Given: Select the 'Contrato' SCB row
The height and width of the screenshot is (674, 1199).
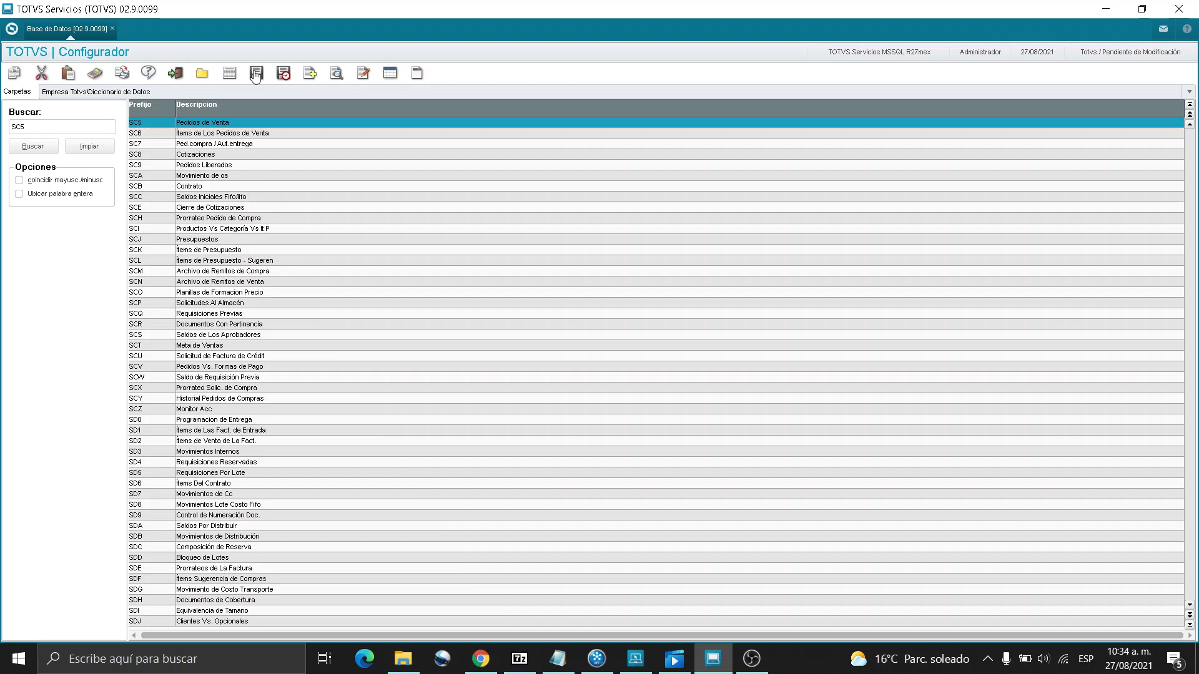Looking at the screenshot, I should [x=656, y=186].
